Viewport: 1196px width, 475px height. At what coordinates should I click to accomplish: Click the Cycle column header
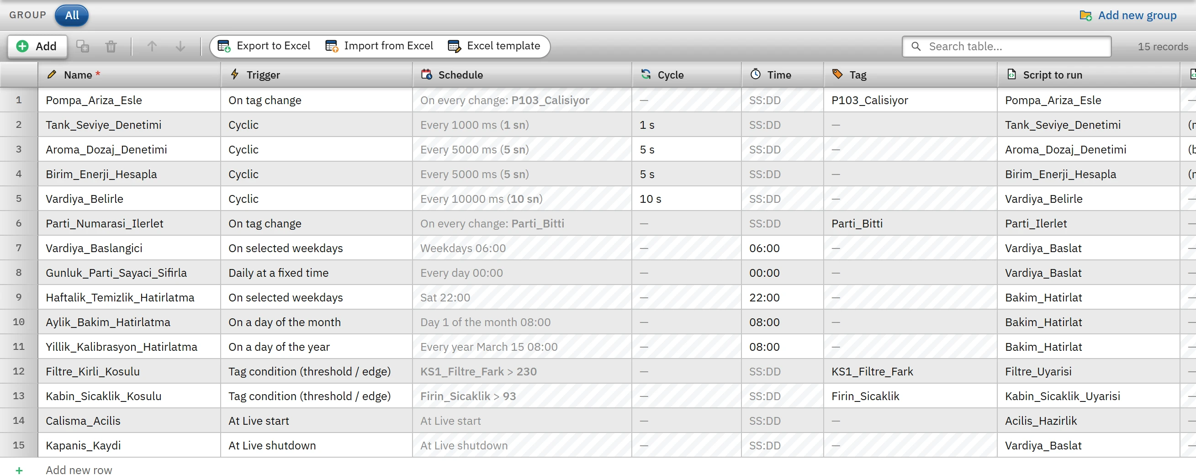coord(686,75)
